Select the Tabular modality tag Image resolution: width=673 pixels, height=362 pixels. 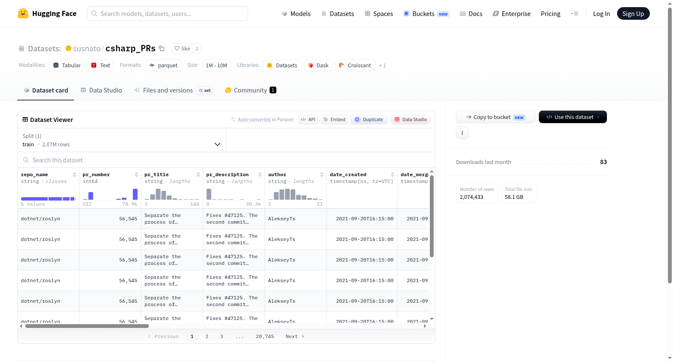67,65
